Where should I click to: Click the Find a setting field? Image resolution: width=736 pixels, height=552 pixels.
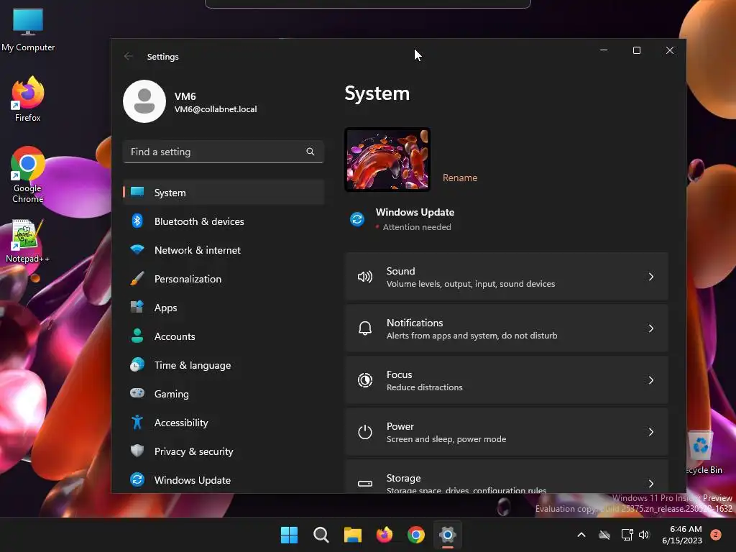224,152
